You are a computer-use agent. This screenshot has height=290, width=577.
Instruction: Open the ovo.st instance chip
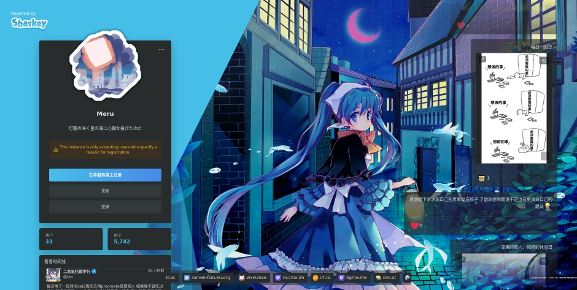[x=386, y=278]
